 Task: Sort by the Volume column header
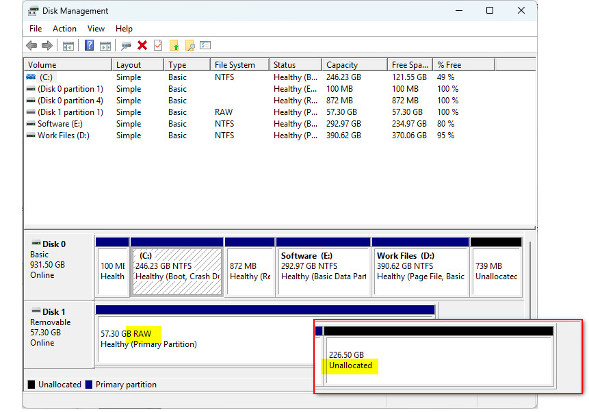click(68, 64)
